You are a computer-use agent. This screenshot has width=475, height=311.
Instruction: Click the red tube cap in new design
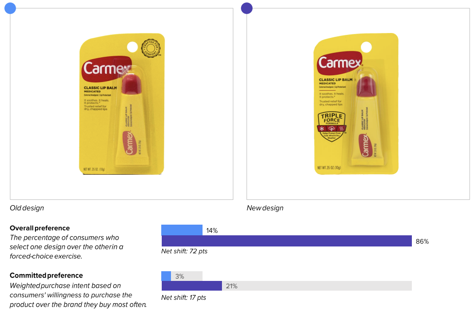coord(366,86)
